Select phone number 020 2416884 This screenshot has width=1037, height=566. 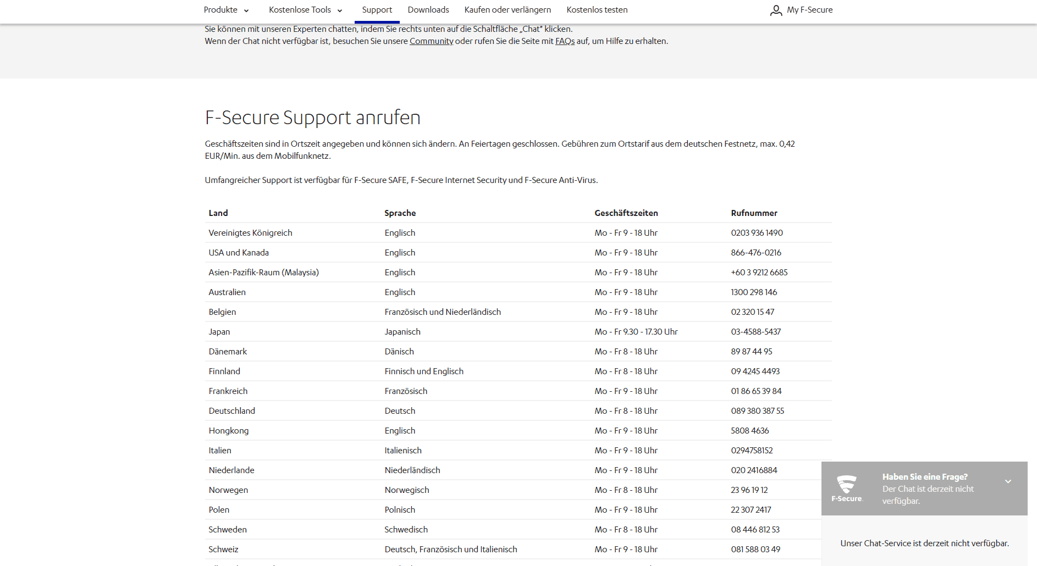pyautogui.click(x=754, y=470)
